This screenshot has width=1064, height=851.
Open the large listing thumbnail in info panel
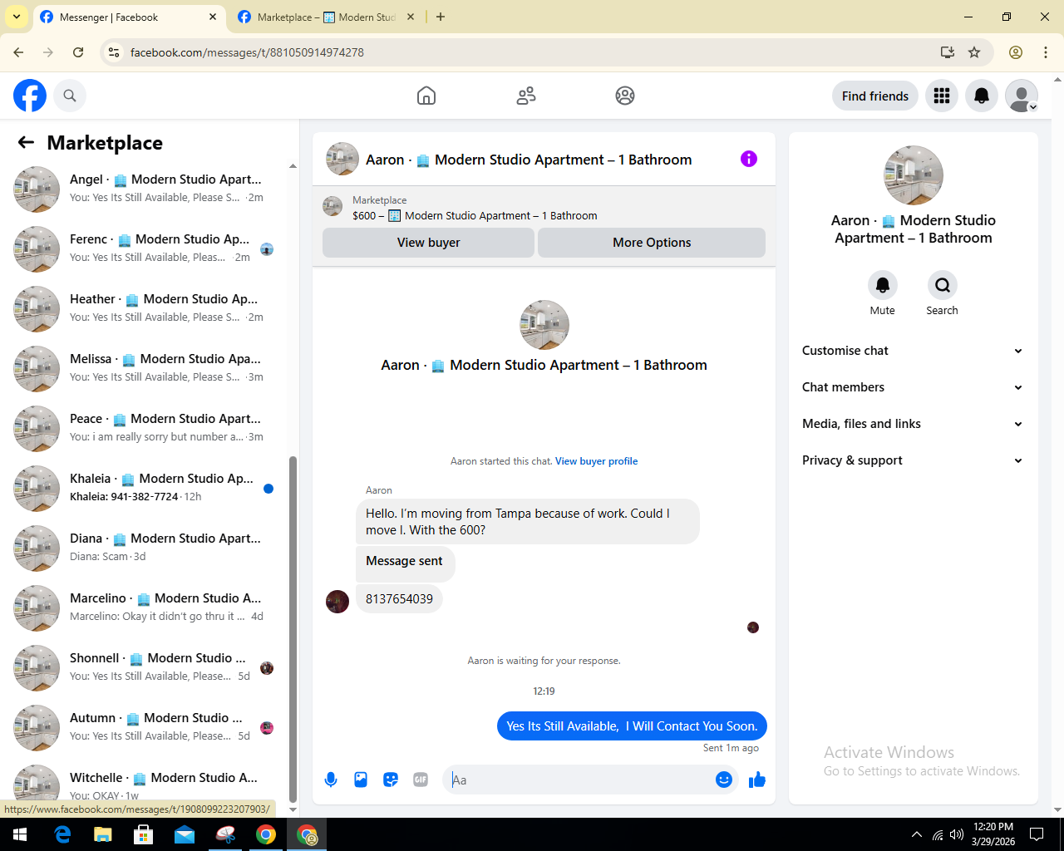(x=914, y=175)
